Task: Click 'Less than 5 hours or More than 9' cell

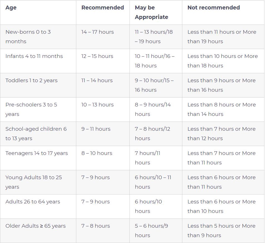Action: pyautogui.click(x=221, y=230)
